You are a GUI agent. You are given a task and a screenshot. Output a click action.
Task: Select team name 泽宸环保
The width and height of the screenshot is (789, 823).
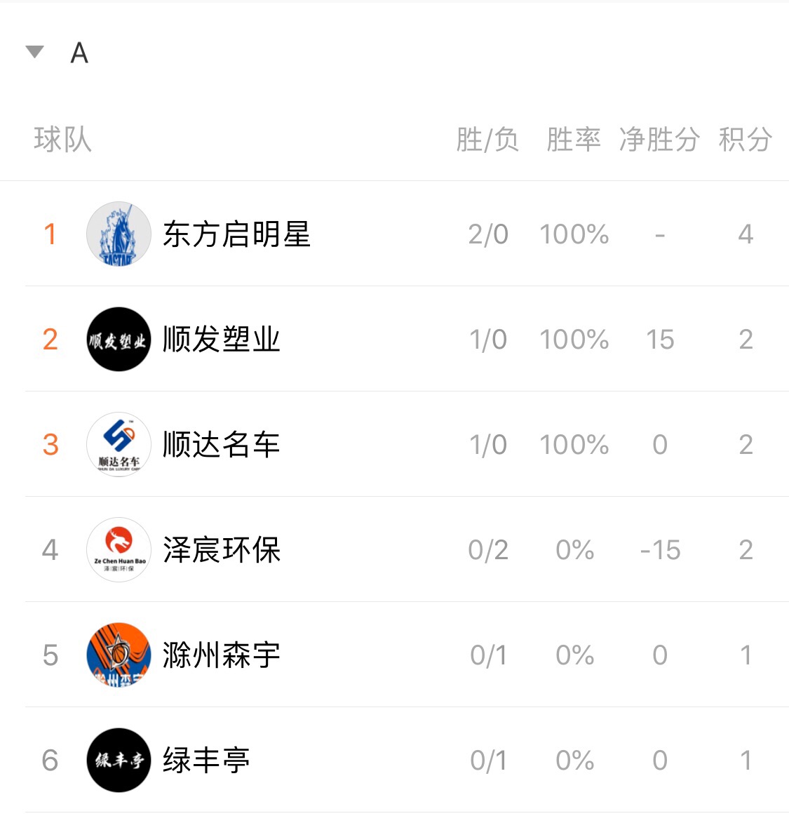pos(222,549)
